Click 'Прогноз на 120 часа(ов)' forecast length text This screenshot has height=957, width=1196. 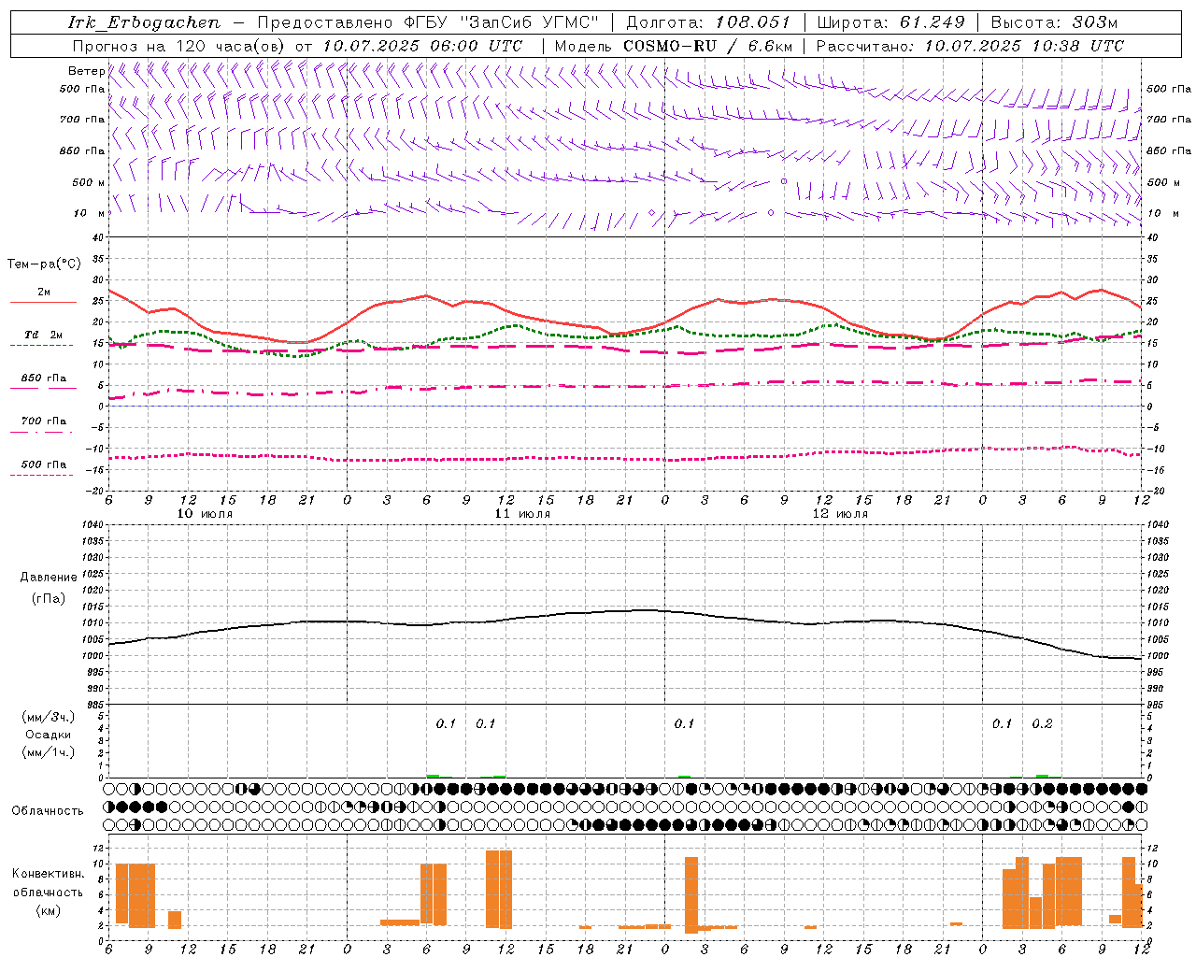[x=179, y=46]
